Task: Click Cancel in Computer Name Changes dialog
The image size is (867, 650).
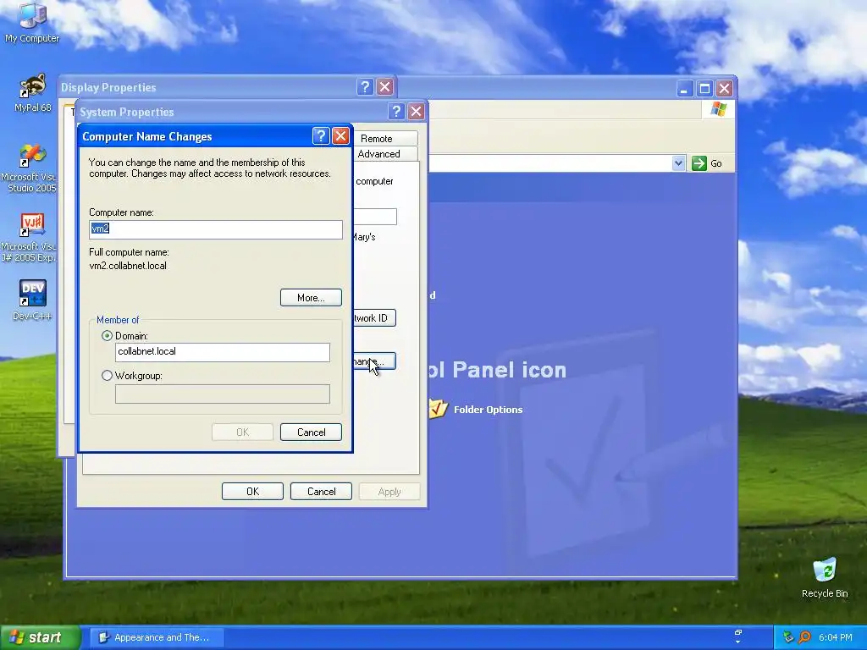Action: coord(311,432)
